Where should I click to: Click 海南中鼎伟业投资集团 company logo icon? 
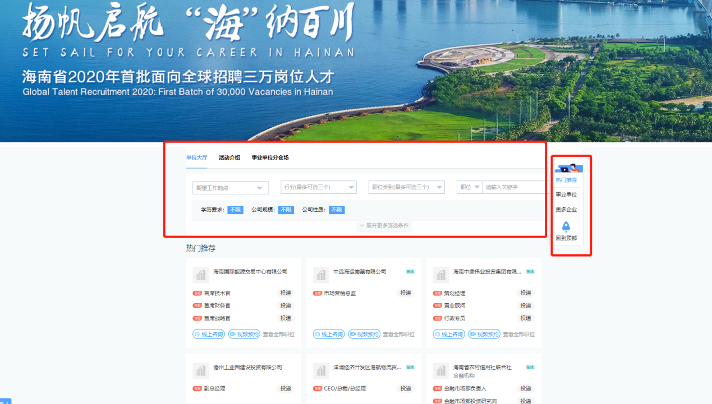(441, 275)
